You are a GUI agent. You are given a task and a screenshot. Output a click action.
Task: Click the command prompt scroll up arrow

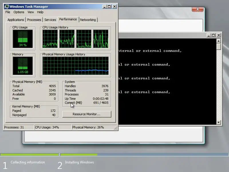click(x=218, y=41)
